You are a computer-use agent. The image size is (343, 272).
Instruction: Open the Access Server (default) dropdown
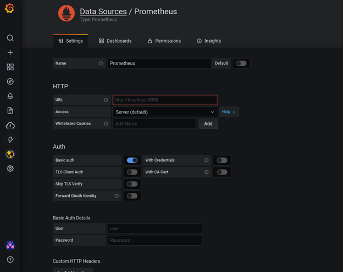click(164, 112)
